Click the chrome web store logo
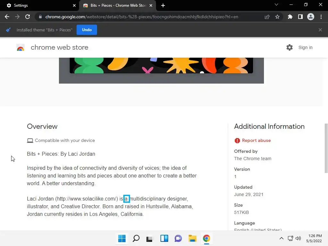This screenshot has width=328, height=246. [20, 47]
